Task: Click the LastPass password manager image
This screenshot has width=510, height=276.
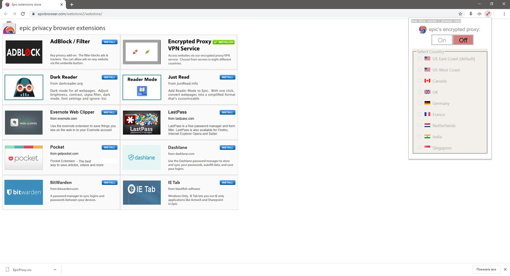Action: [x=142, y=122]
